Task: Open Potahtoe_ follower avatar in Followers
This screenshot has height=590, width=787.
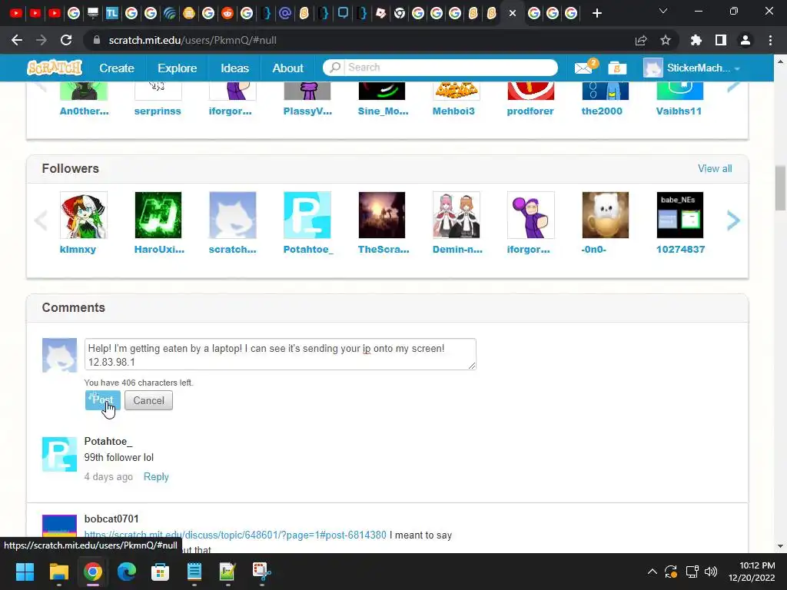Action: coord(307,215)
